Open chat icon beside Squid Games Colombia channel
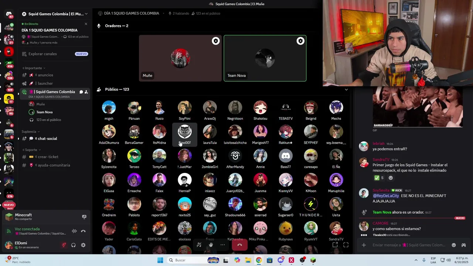 tap(81, 92)
